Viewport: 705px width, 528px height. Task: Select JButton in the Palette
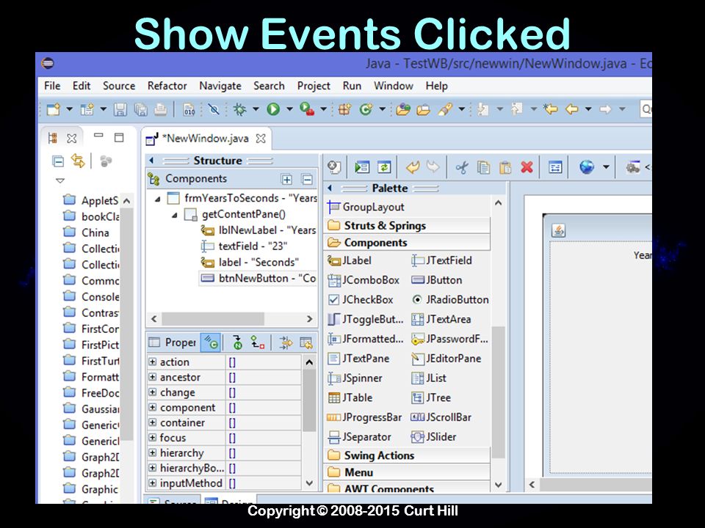[437, 279]
